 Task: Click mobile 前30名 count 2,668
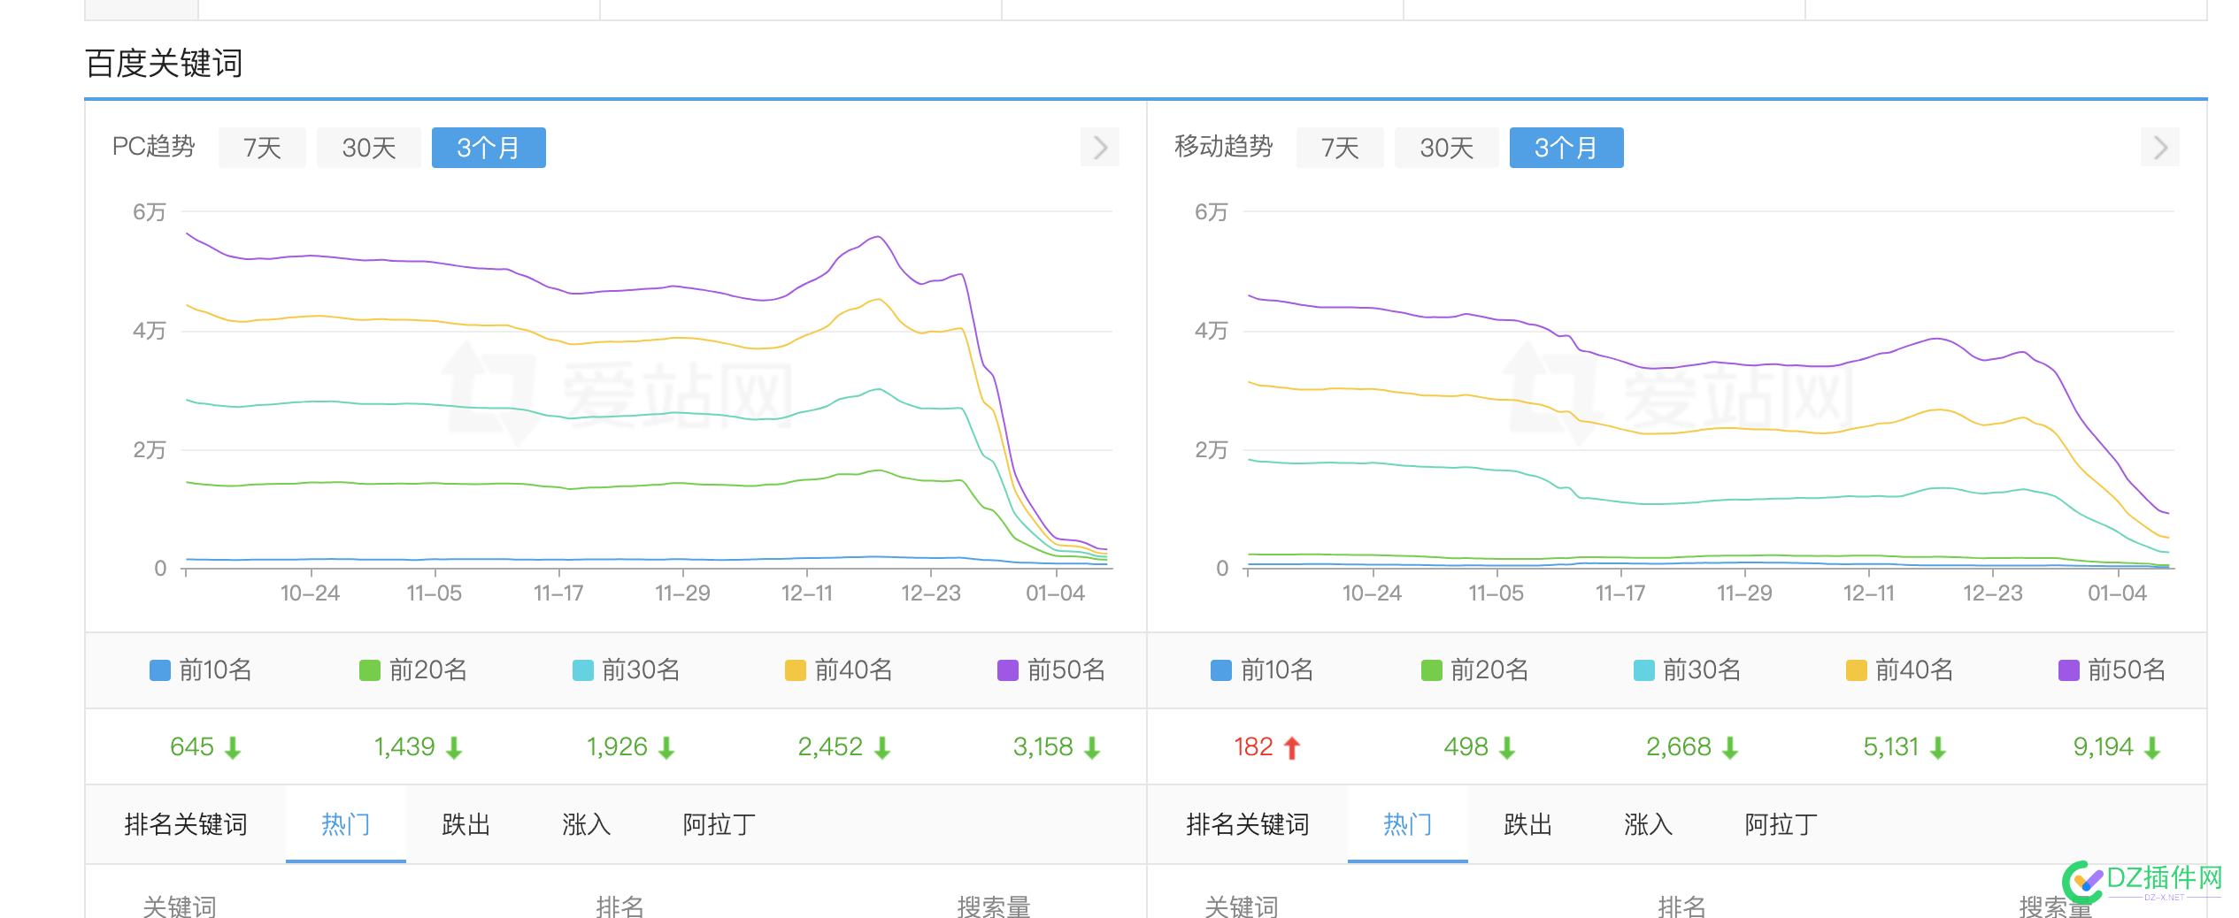pyautogui.click(x=1679, y=747)
